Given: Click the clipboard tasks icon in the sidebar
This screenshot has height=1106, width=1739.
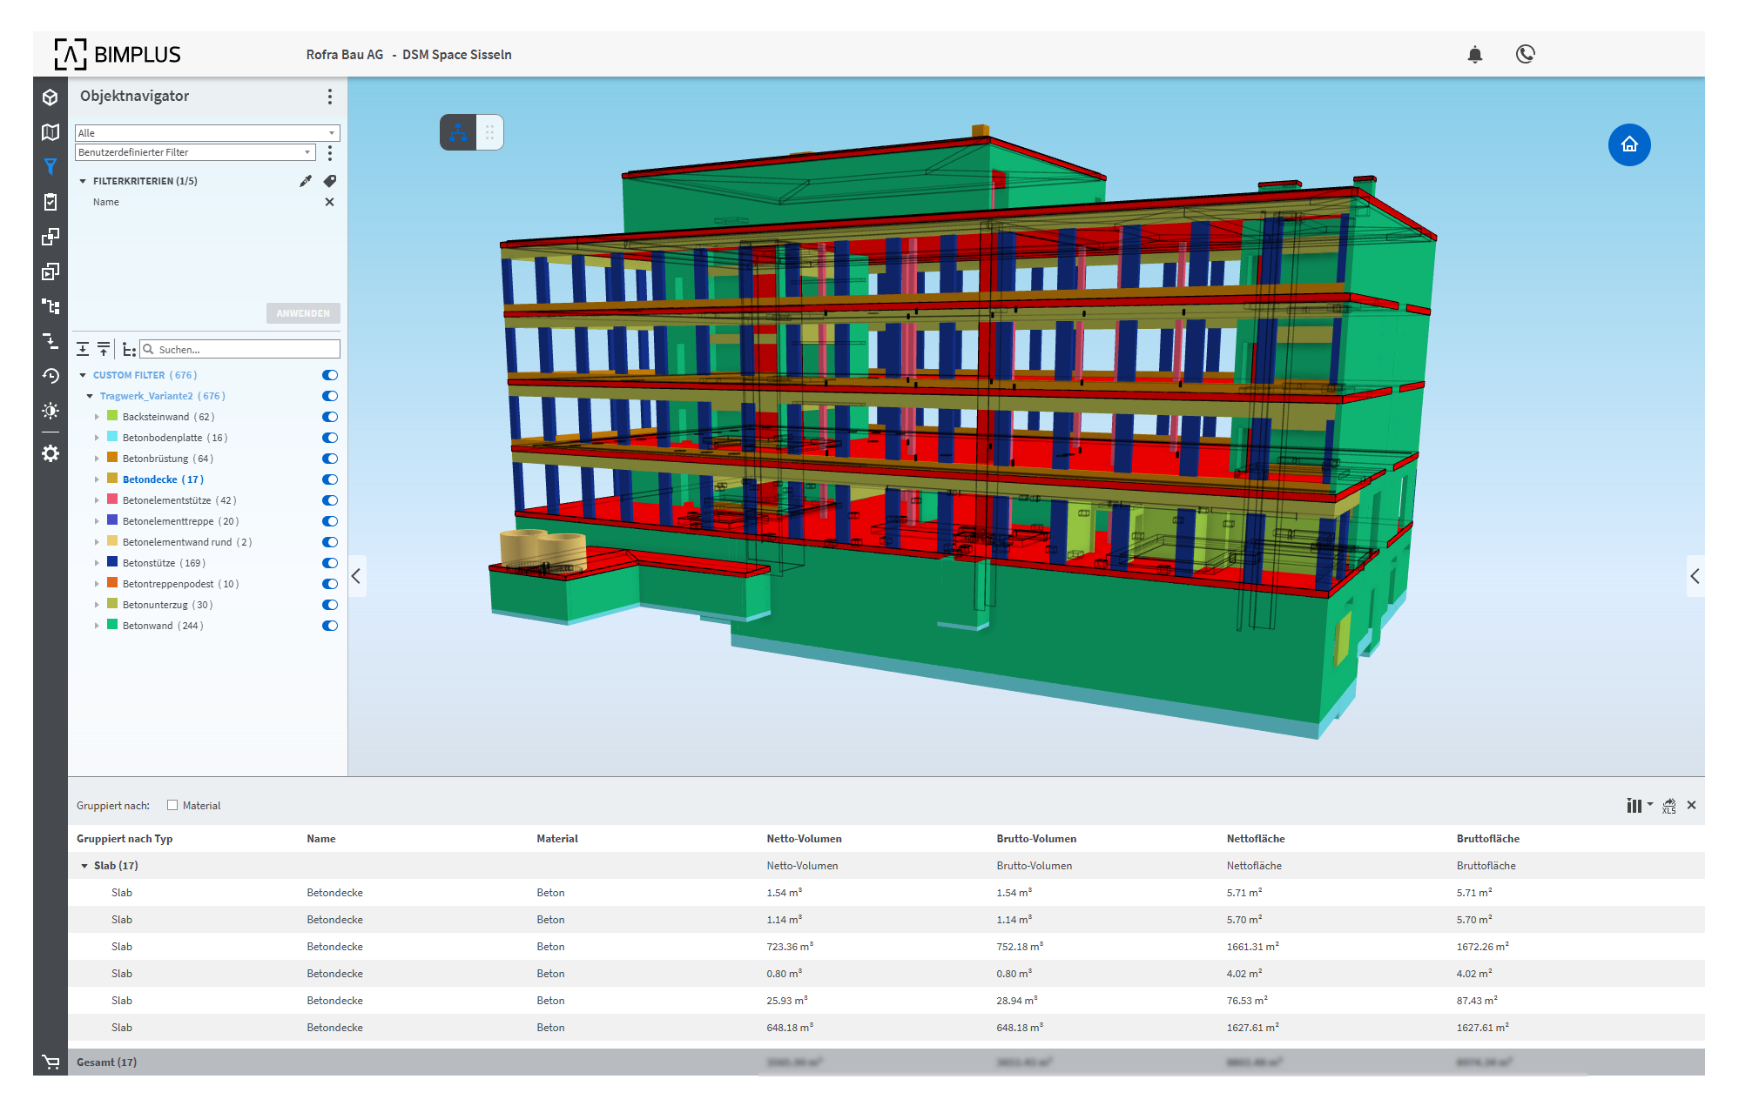Looking at the screenshot, I should tap(51, 202).
